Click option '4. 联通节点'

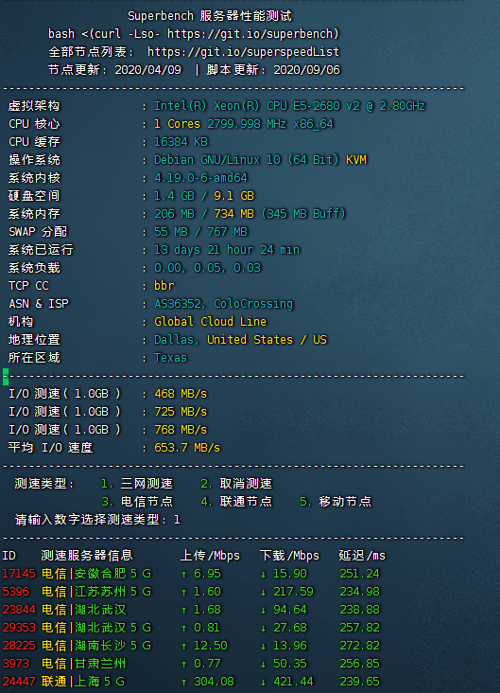tap(236, 502)
